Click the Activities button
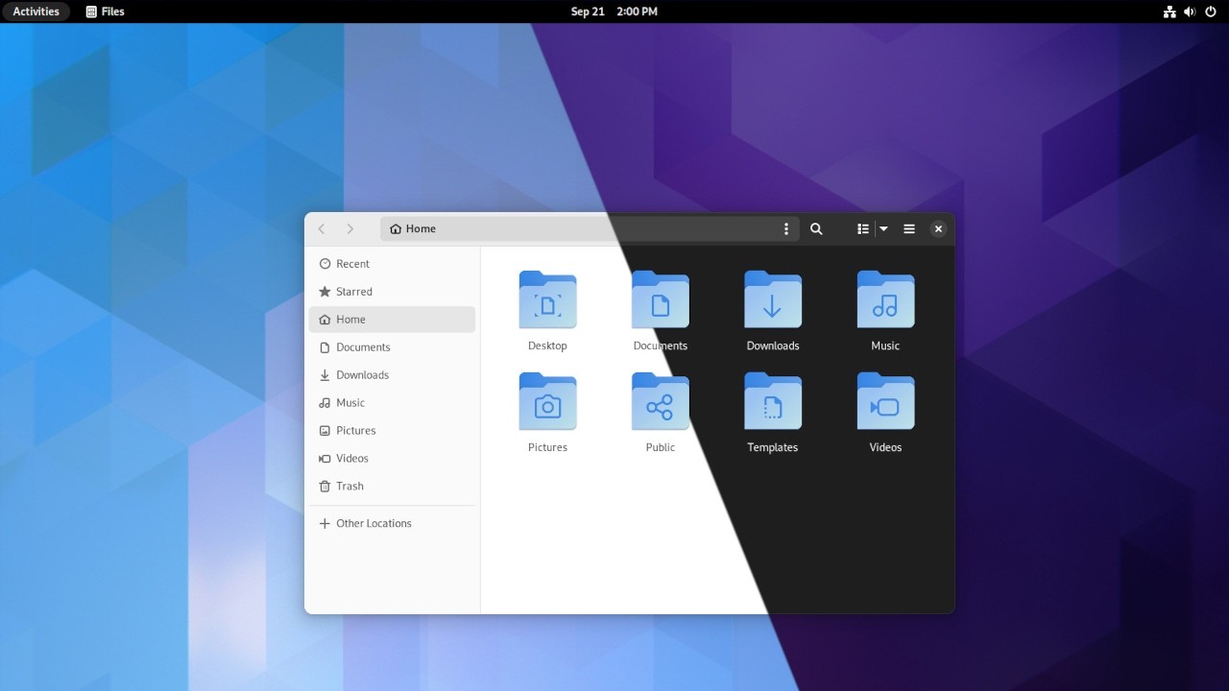 click(x=36, y=12)
